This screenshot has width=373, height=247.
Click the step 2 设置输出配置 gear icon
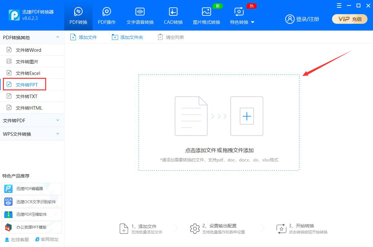[195, 229]
